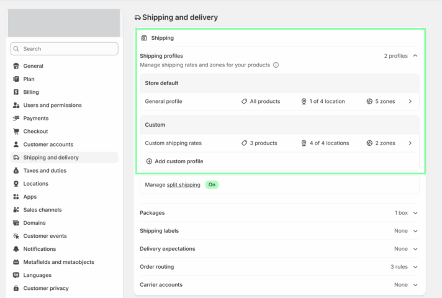Click the Packages section title
The height and width of the screenshot is (298, 442).
[x=152, y=213]
